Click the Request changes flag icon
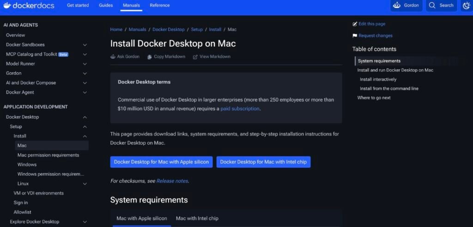This screenshot has height=227, width=473. click(355, 36)
